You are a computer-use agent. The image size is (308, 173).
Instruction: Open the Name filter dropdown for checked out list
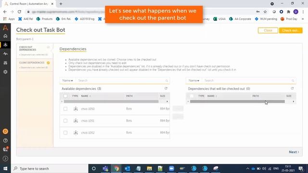click(x=193, y=81)
